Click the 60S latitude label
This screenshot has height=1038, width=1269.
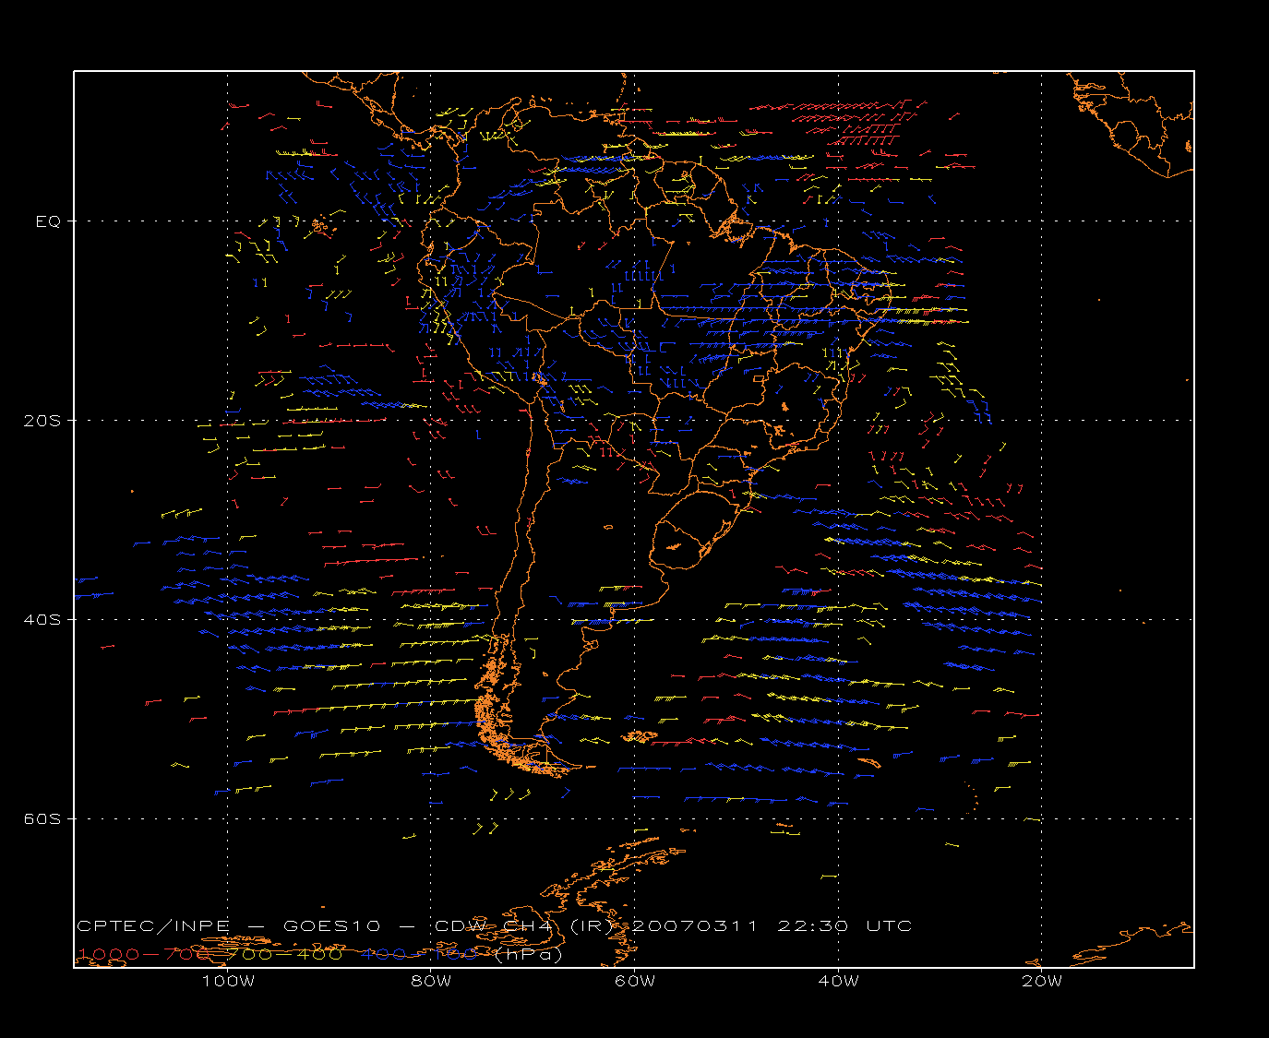[x=44, y=819]
